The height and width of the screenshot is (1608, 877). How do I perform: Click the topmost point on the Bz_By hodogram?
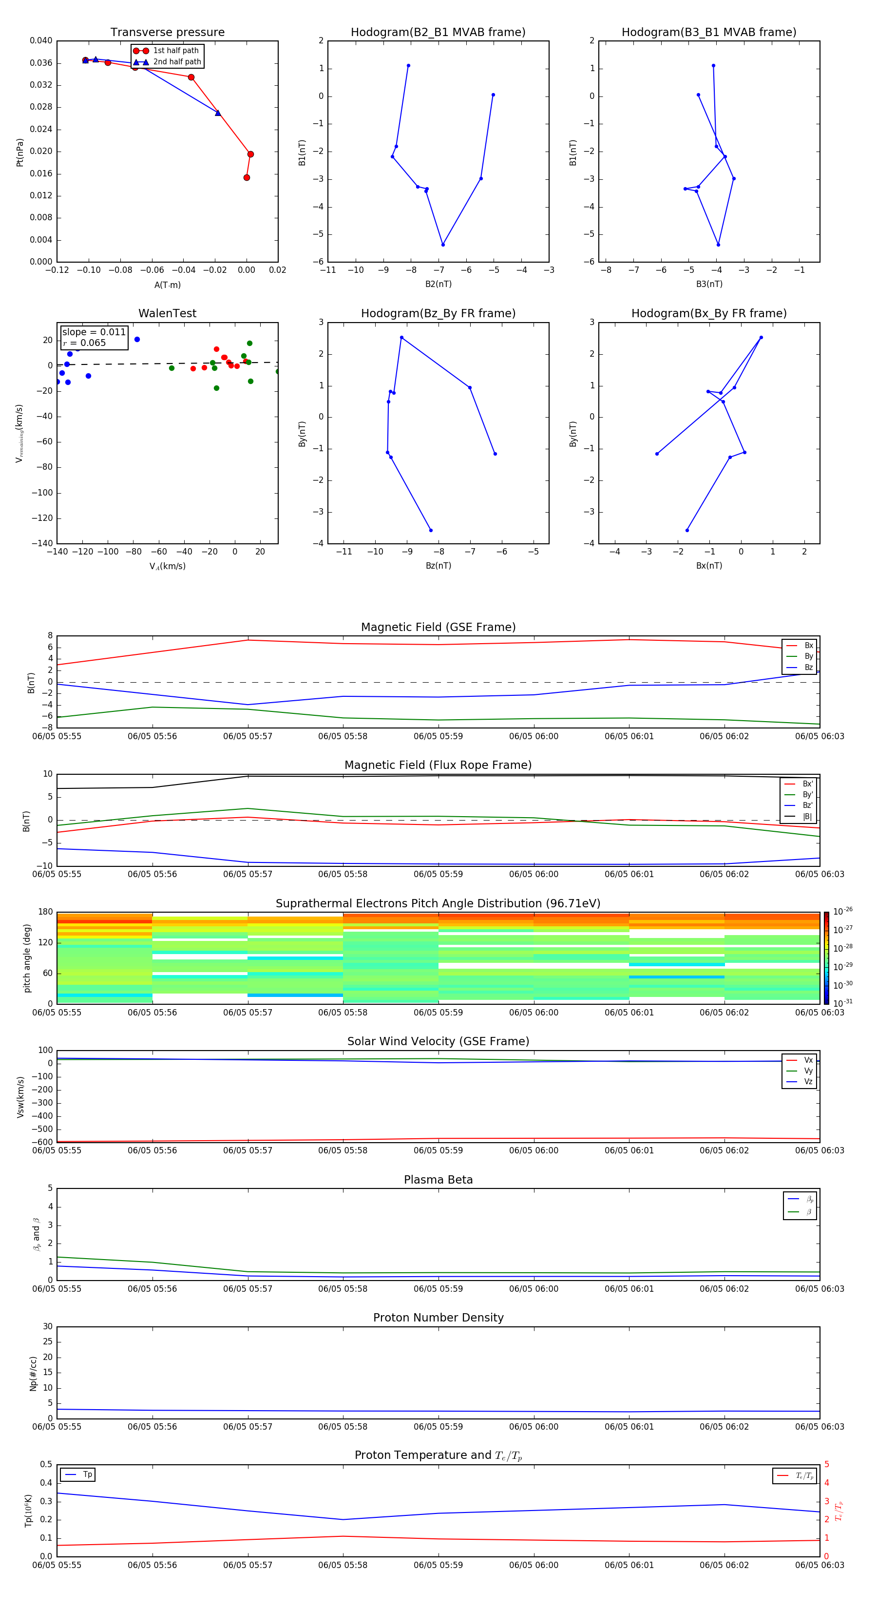tap(401, 338)
